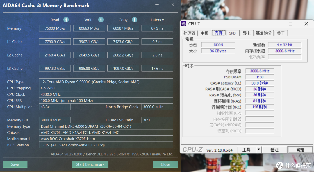
Task: Open the 显卡 tab in CPU-Z
Action: tap(247, 33)
